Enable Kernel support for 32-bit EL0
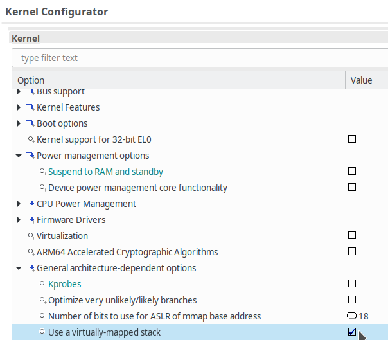This screenshot has width=388, height=340. pyautogui.click(x=351, y=139)
